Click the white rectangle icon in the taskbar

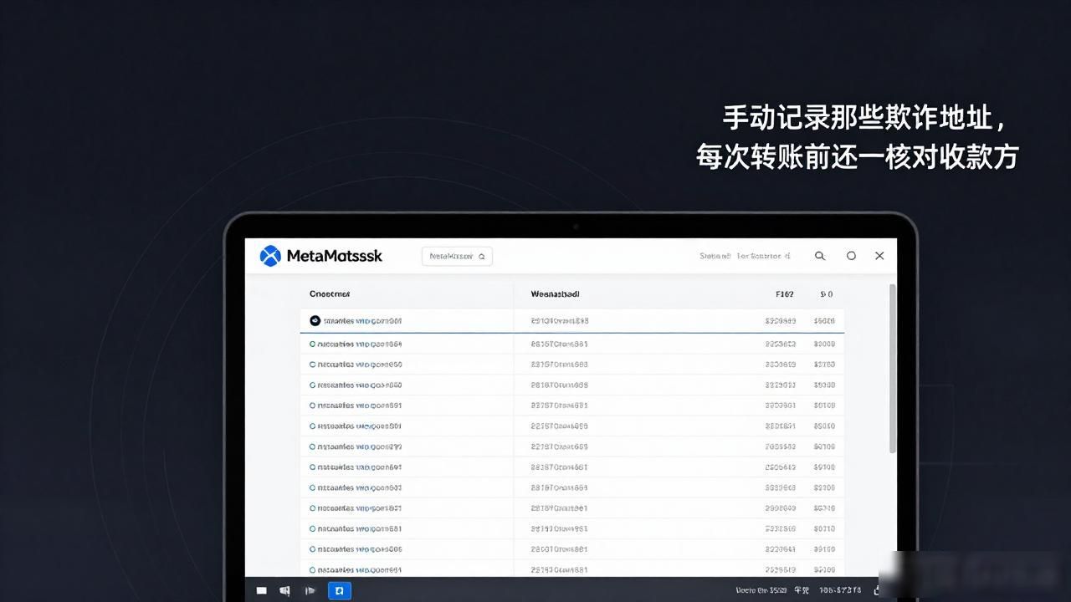pyautogui.click(x=262, y=591)
